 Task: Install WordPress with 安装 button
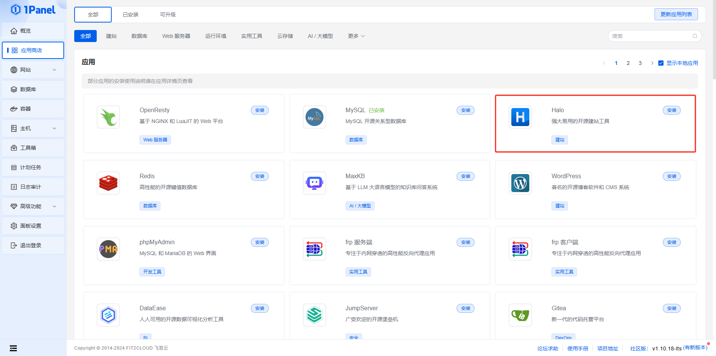click(x=672, y=176)
